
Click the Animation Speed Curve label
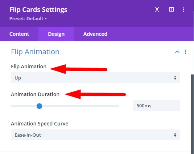coord(40,124)
